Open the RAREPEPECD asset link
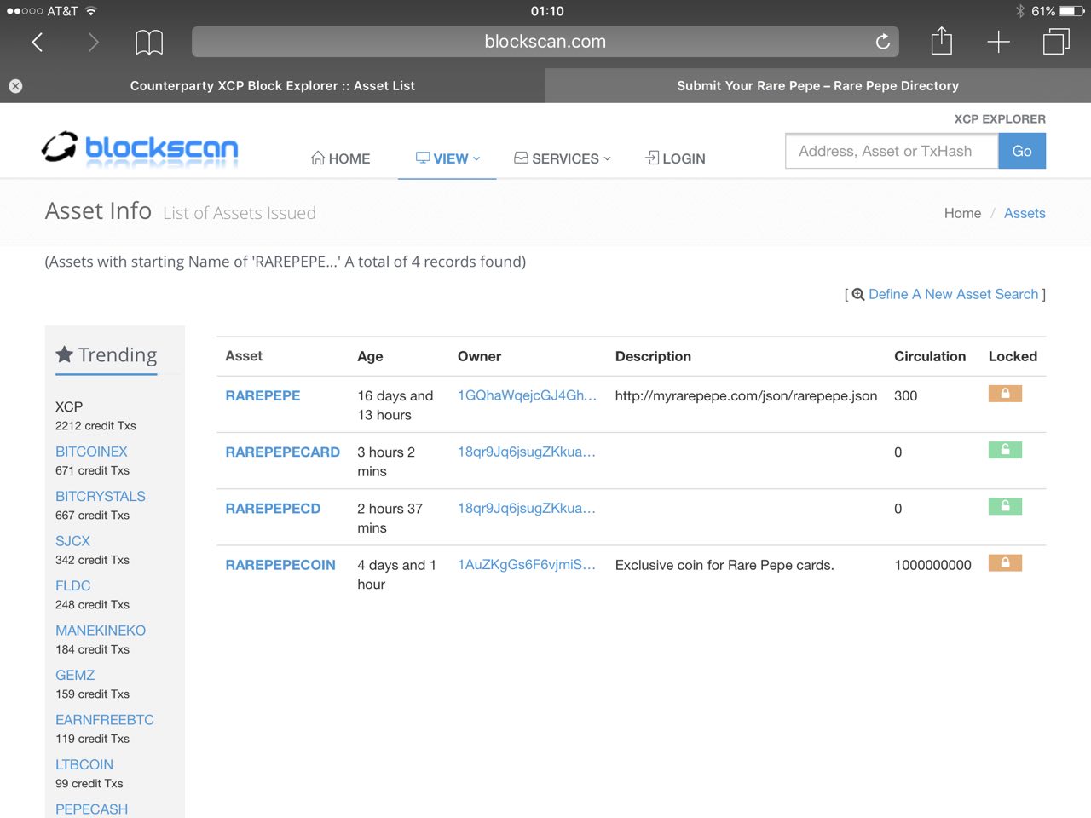The width and height of the screenshot is (1091, 818). [273, 508]
